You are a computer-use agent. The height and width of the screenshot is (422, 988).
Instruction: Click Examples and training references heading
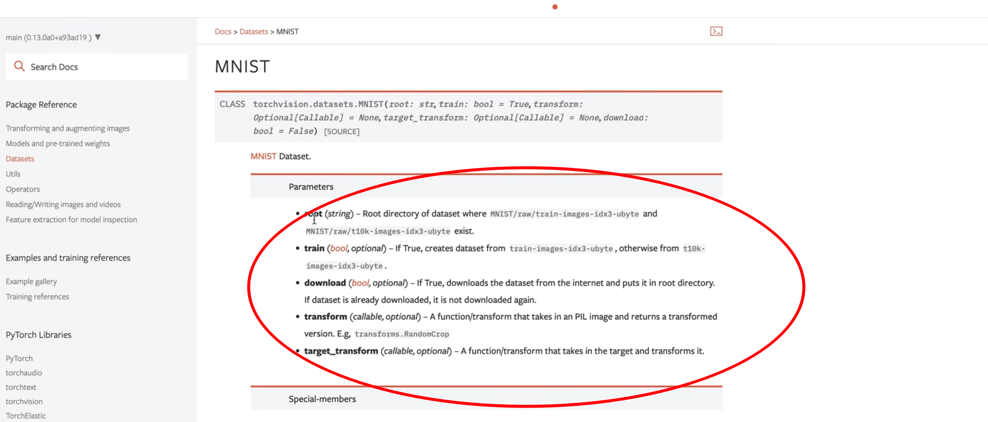pyautogui.click(x=68, y=258)
